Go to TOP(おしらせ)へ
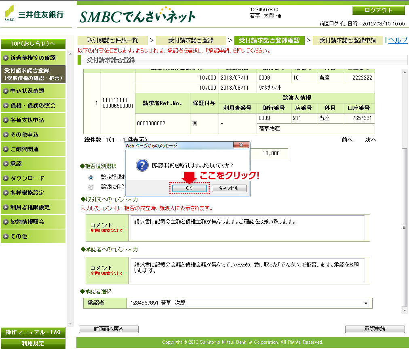This screenshot has height=349, width=409. (x=33, y=44)
